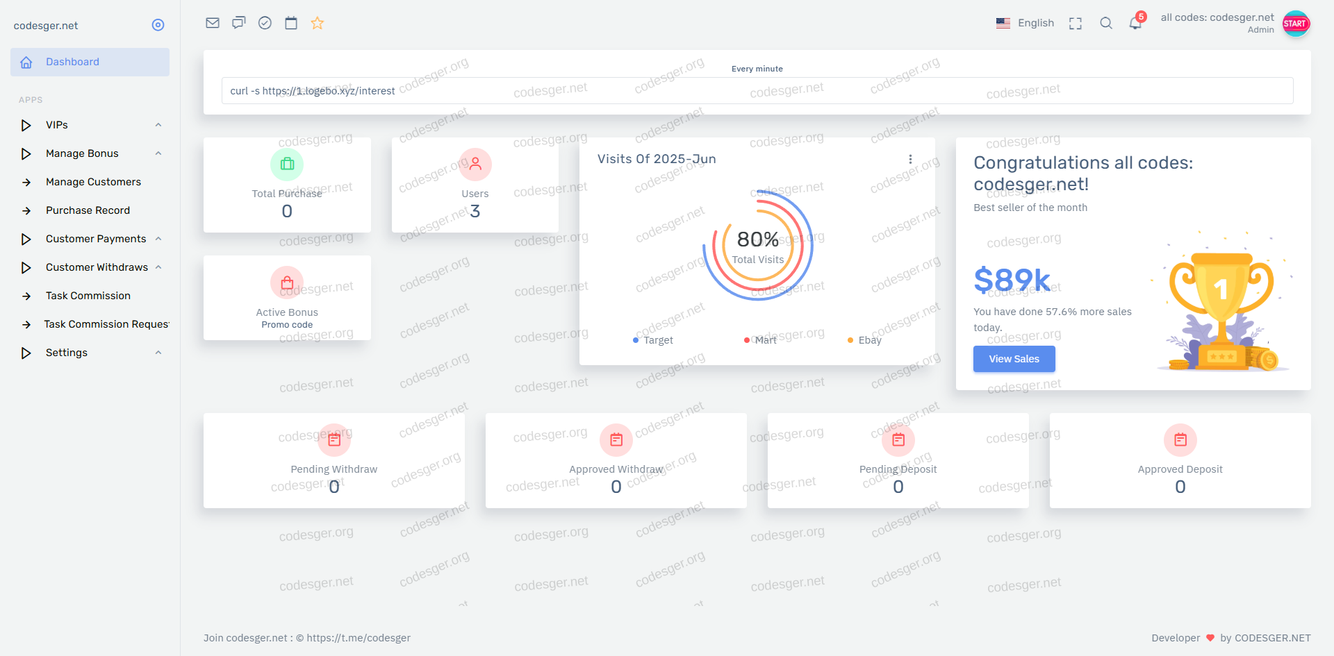Open notifications bell with badge

(x=1135, y=24)
